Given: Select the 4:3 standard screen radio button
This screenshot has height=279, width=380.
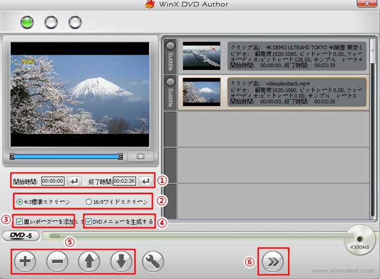Looking at the screenshot, I should coord(19,202).
